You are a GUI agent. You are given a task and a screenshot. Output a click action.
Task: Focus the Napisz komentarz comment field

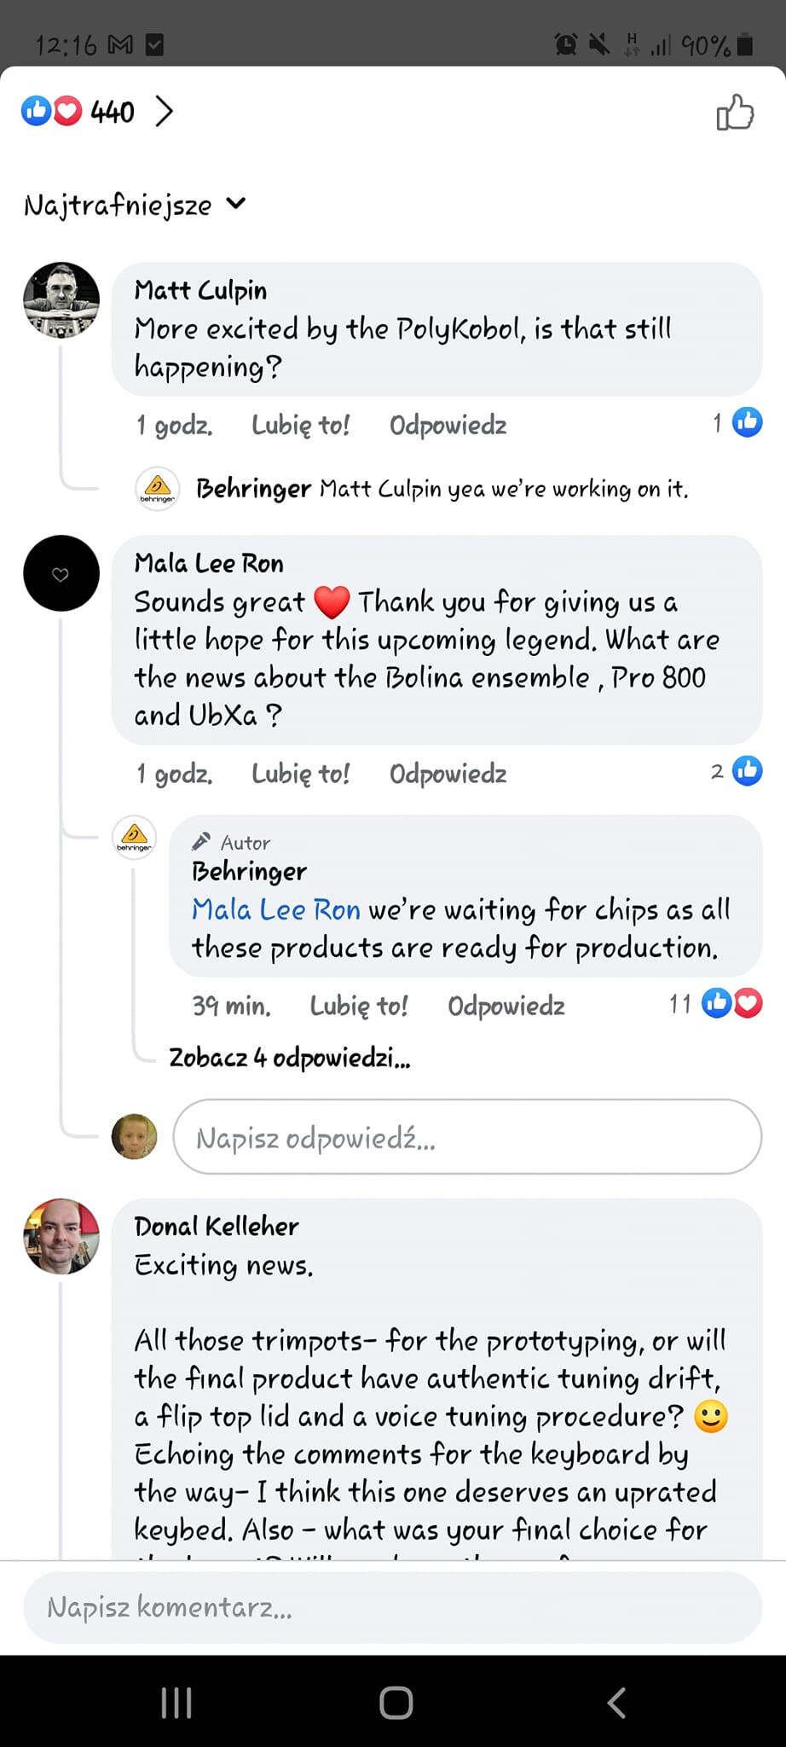[392, 1607]
